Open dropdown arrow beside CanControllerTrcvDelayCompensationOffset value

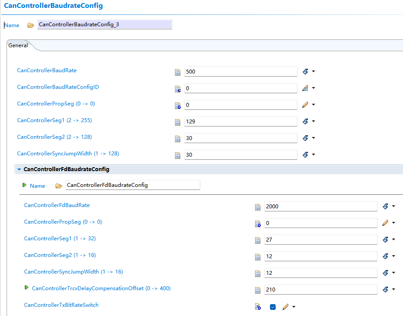click(x=394, y=289)
